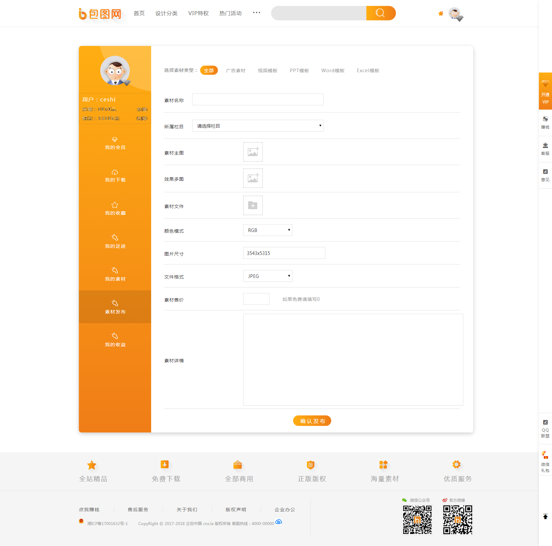This screenshot has width=552, height=546.
Task: Click the large profile avatar in sidebar
Action: point(115,71)
